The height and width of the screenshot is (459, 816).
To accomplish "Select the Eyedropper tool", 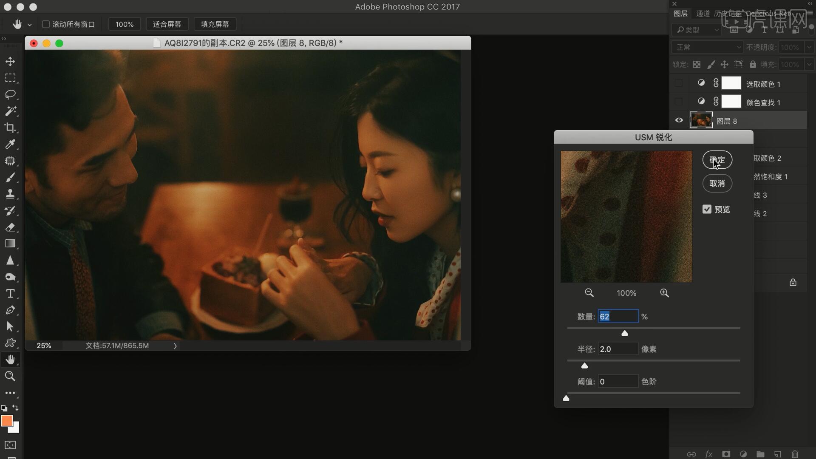I will coord(10,144).
